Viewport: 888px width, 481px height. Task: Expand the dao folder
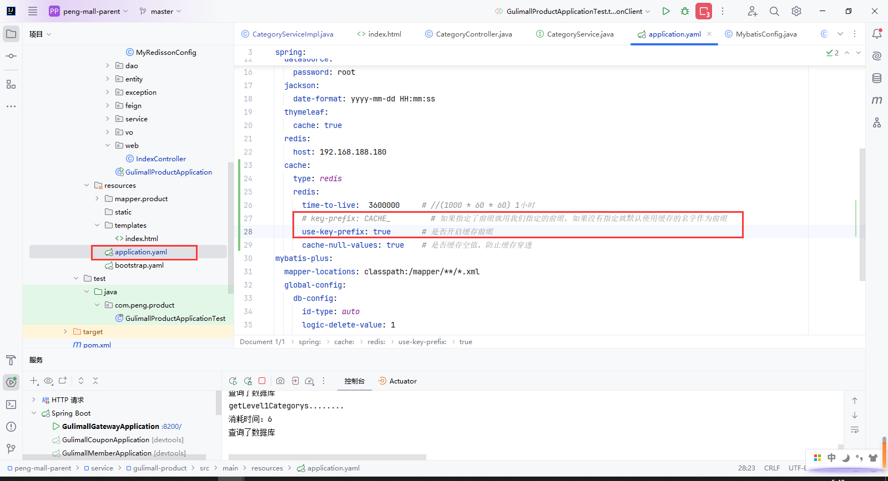click(x=108, y=65)
